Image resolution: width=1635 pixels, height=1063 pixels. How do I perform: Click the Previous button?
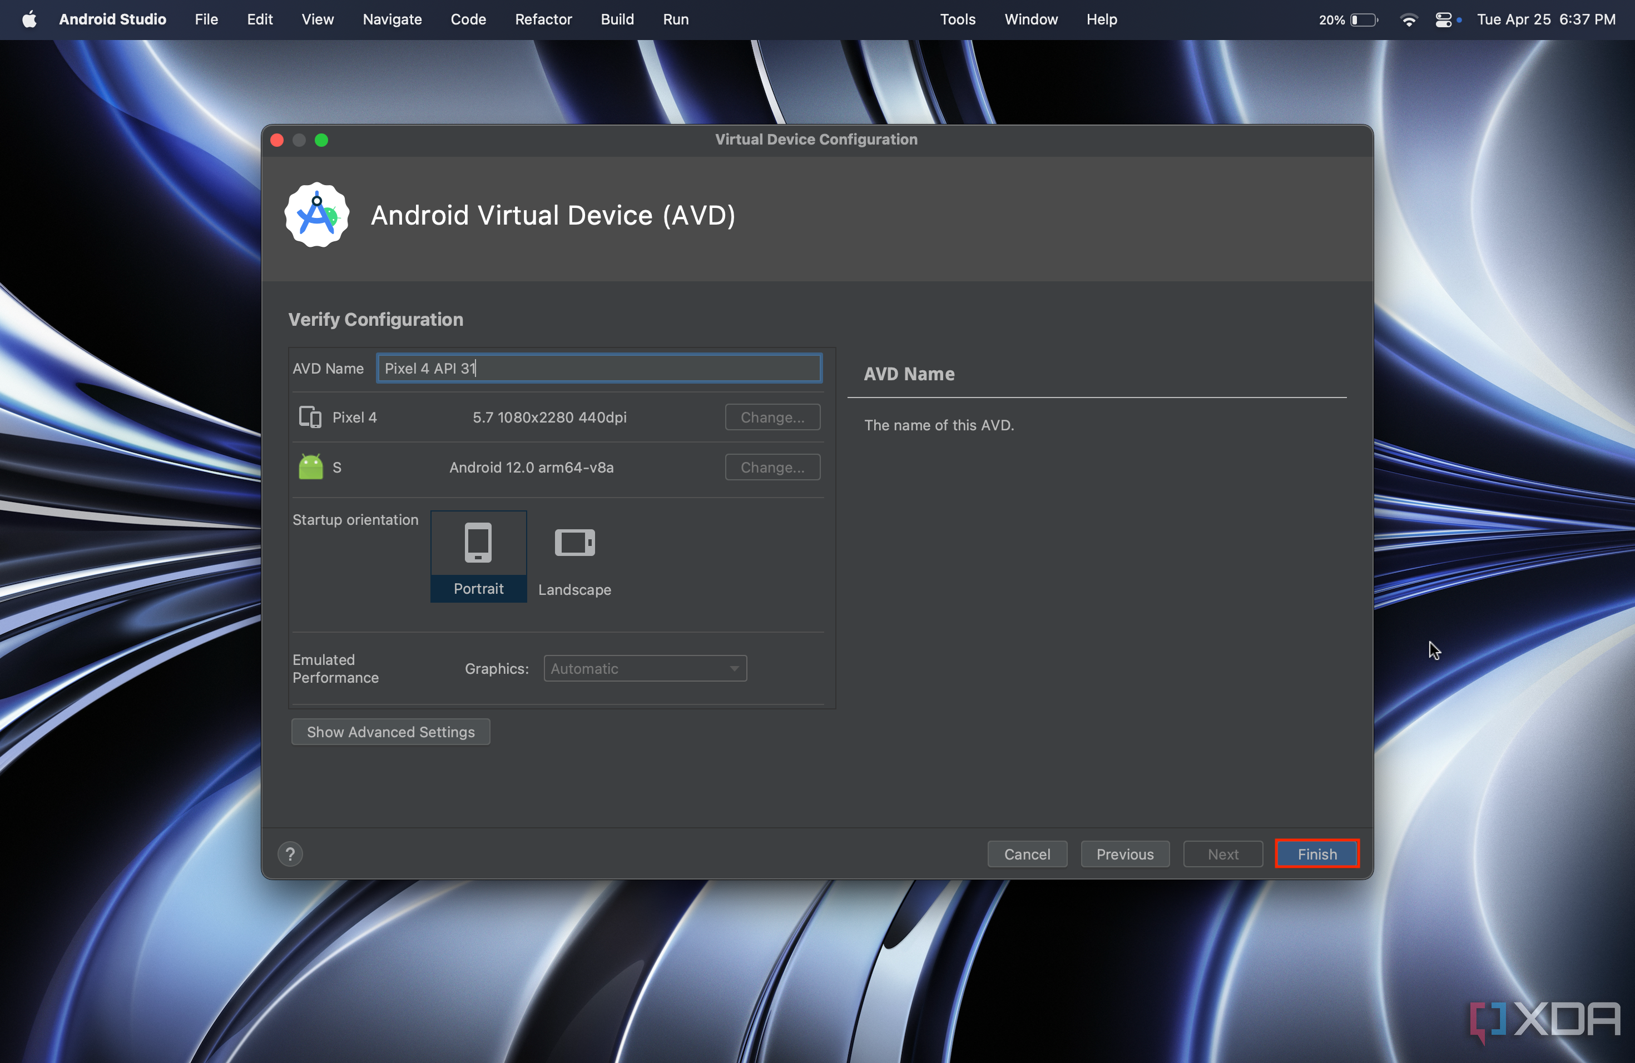[1125, 855]
